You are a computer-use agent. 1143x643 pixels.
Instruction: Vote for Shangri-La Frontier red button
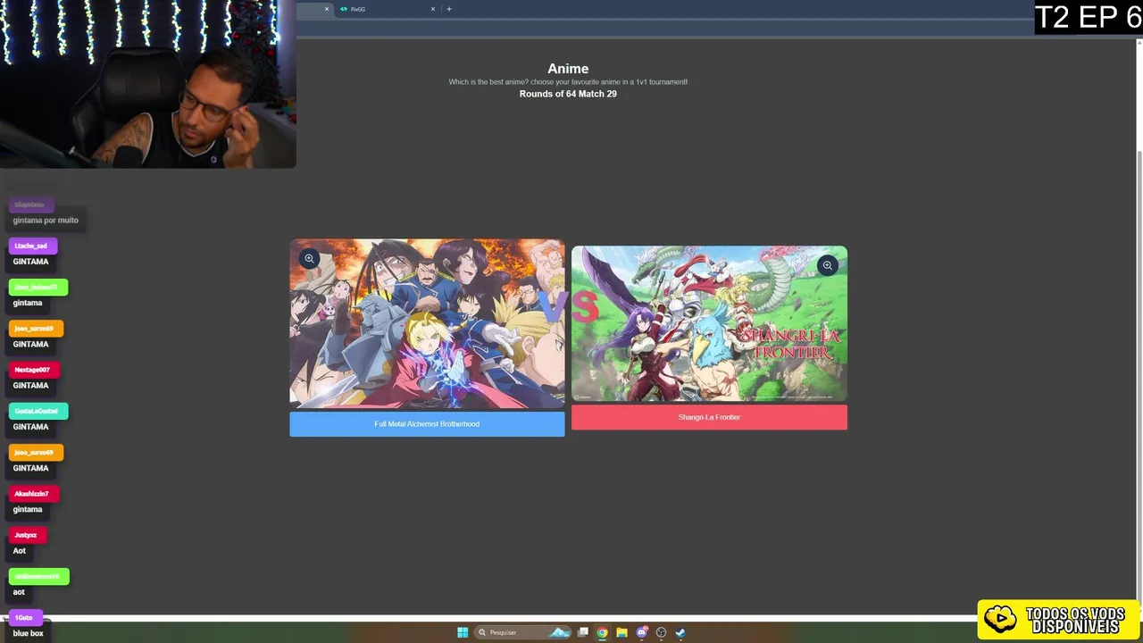[x=709, y=417]
